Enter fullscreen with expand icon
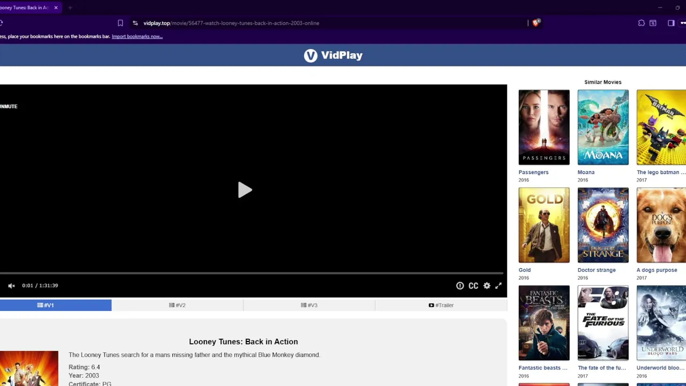The image size is (686, 386). (x=498, y=286)
